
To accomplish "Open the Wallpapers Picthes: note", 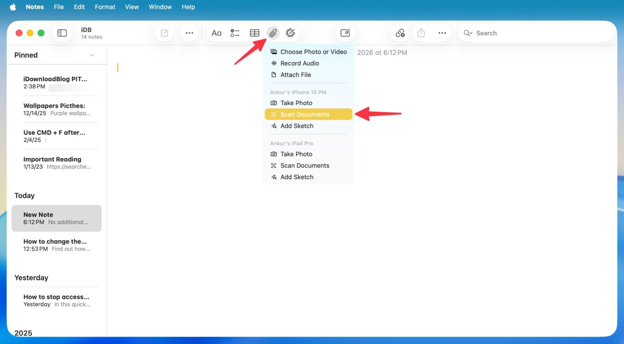I will pos(56,109).
